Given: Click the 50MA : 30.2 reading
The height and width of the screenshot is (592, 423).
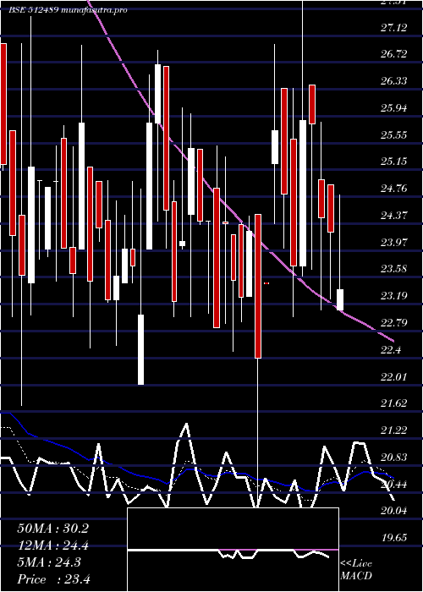Looking at the screenshot, I should click(52, 529).
